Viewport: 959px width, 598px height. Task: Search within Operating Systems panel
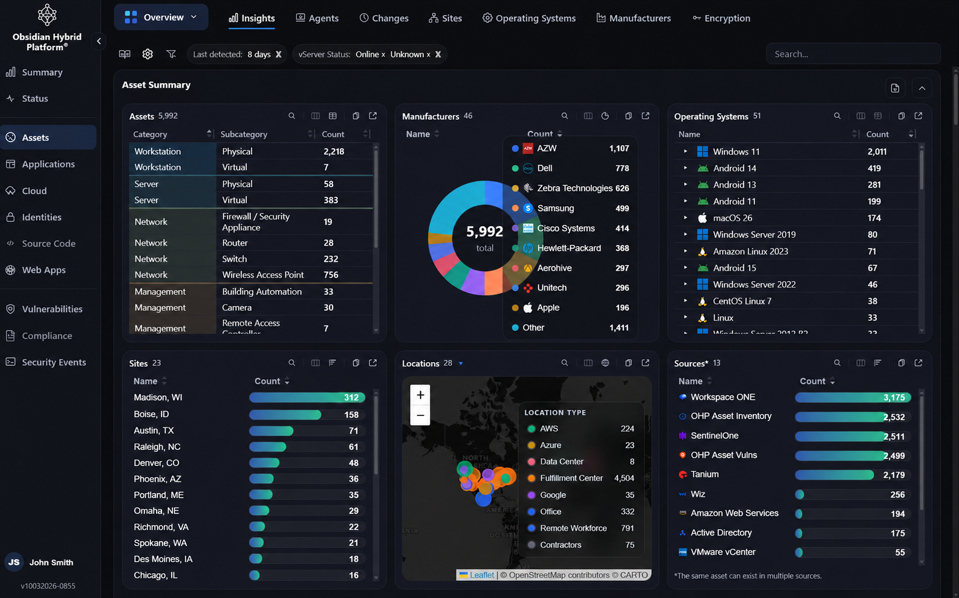tap(837, 116)
